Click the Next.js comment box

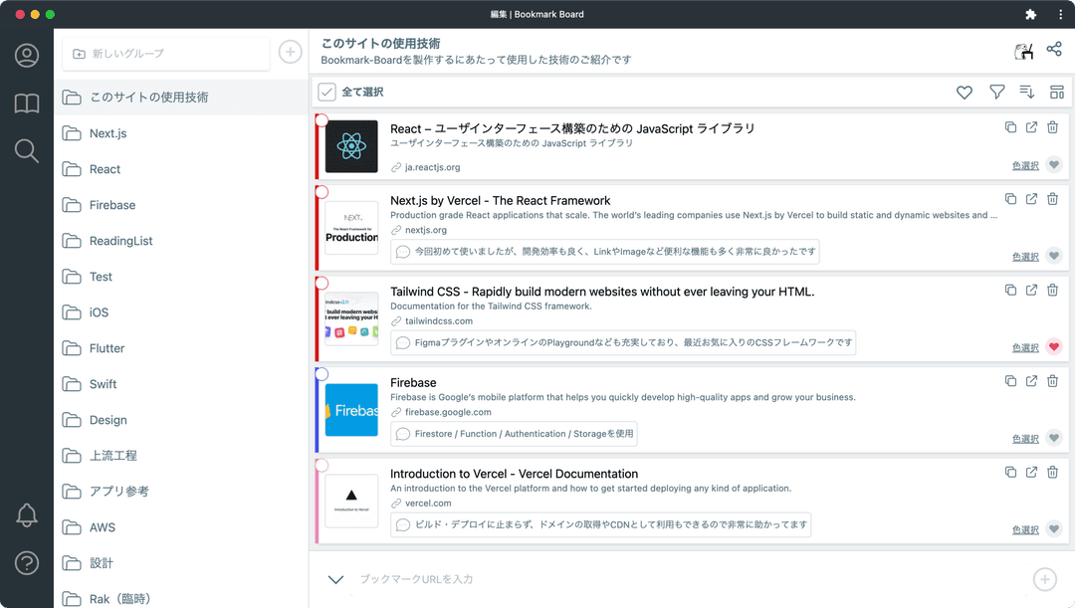click(x=605, y=252)
